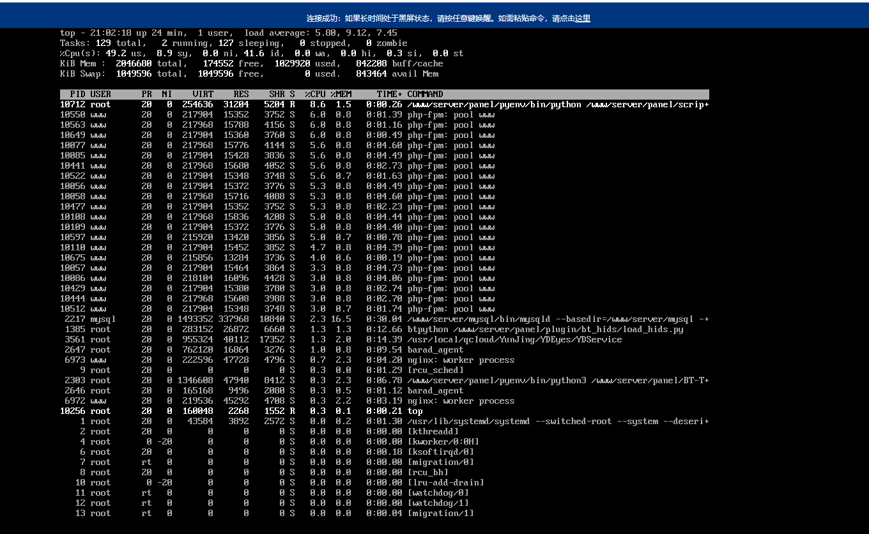Screen dimensions: 869x534
Task: Click PID 10563 in the process list
Action: pyautogui.click(x=72, y=125)
